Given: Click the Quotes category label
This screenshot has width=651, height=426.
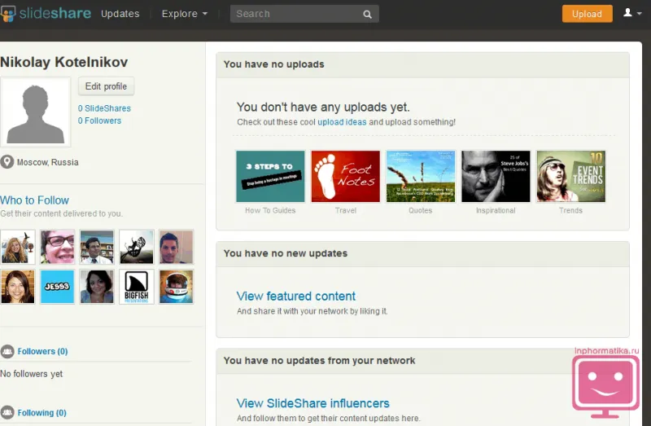Looking at the screenshot, I should click(420, 210).
